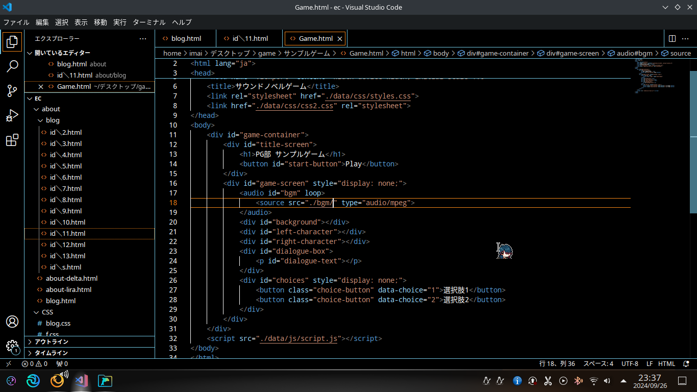Close the Game.html editor tab
Screen dimensions: 697x392
pos(340,39)
